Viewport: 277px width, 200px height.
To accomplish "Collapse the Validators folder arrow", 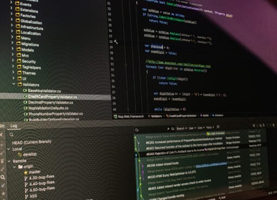I will [14, 84].
